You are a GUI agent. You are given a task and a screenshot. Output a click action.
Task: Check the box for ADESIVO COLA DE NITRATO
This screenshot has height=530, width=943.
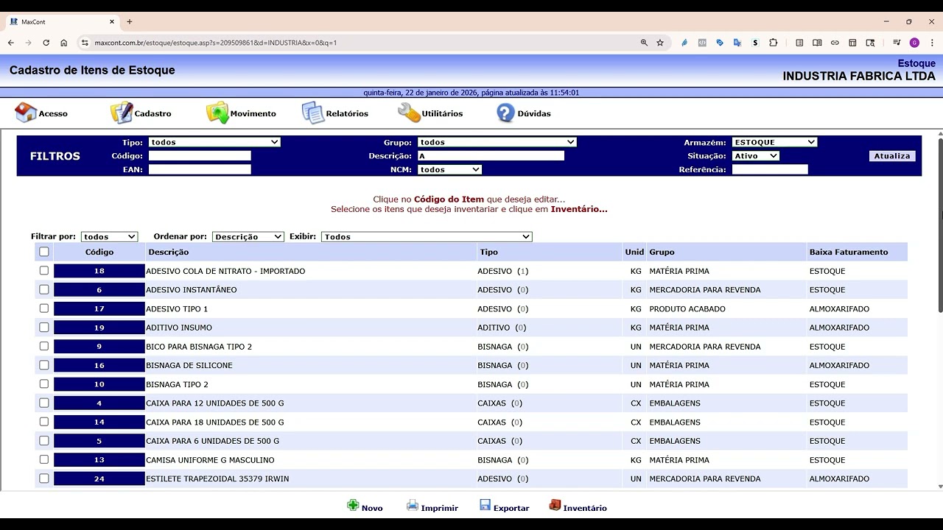click(x=44, y=271)
